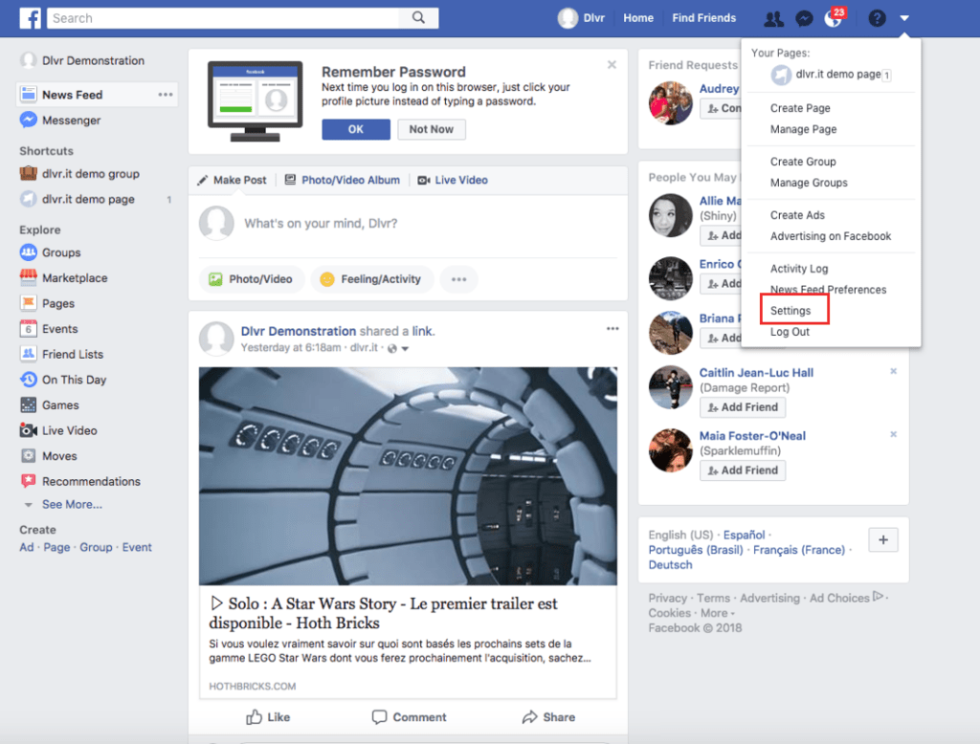Select Live Video composer tab

click(x=453, y=180)
